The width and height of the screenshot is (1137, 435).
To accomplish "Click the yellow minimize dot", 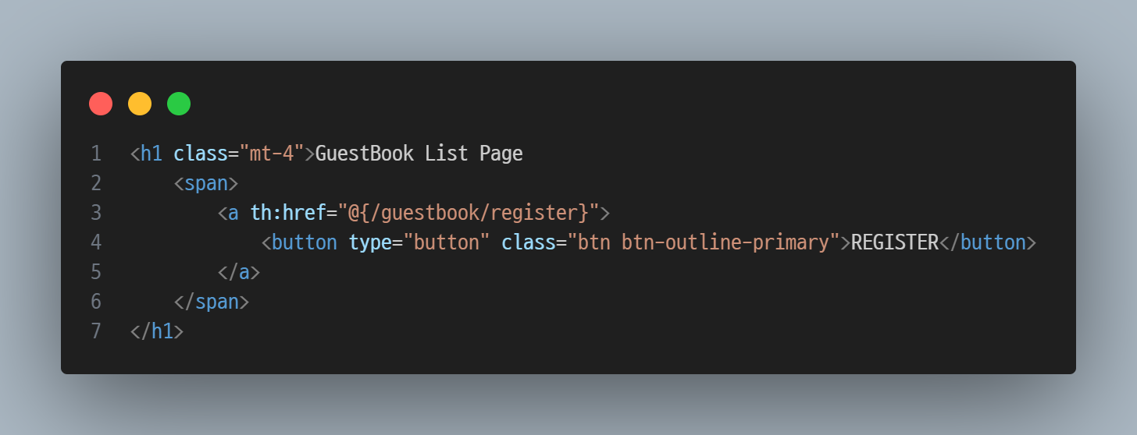I will coord(140,104).
